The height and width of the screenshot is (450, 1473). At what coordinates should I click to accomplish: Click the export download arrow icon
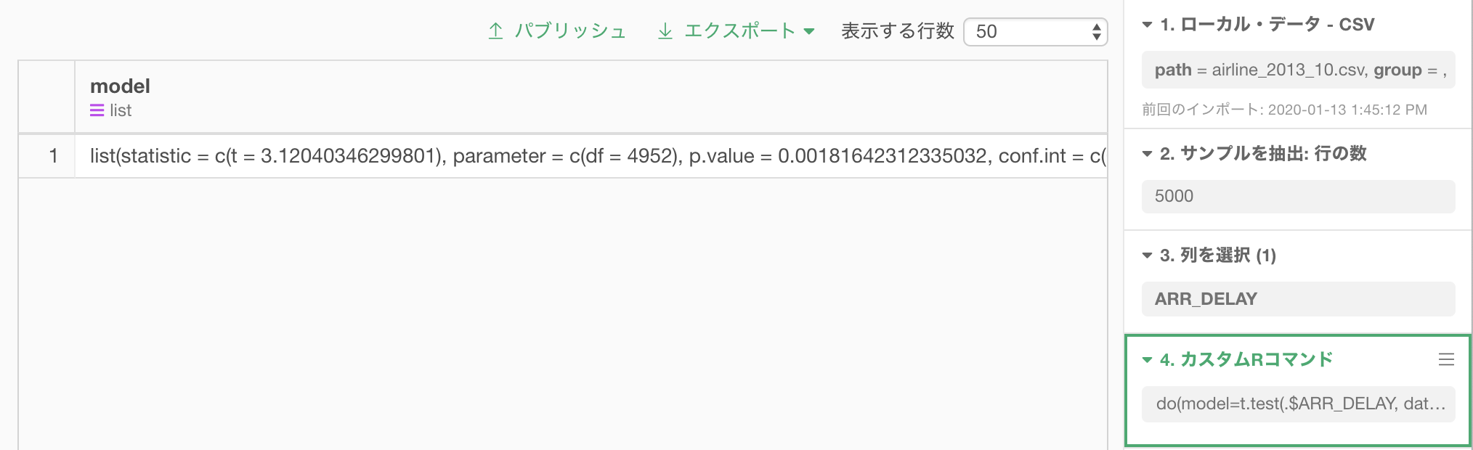(x=665, y=31)
